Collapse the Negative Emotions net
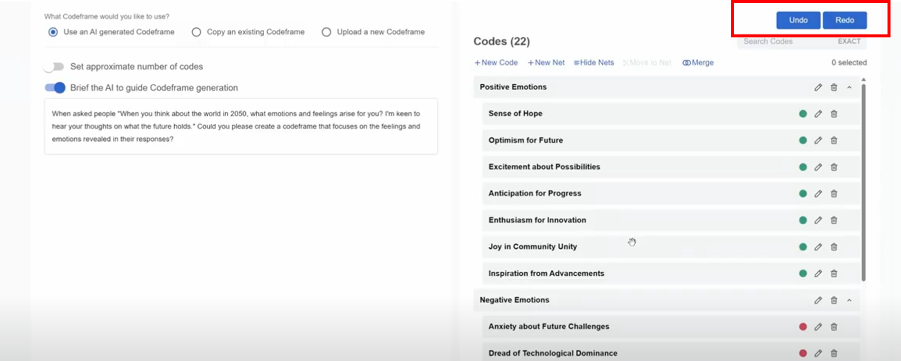This screenshot has width=901, height=361. 849,300
